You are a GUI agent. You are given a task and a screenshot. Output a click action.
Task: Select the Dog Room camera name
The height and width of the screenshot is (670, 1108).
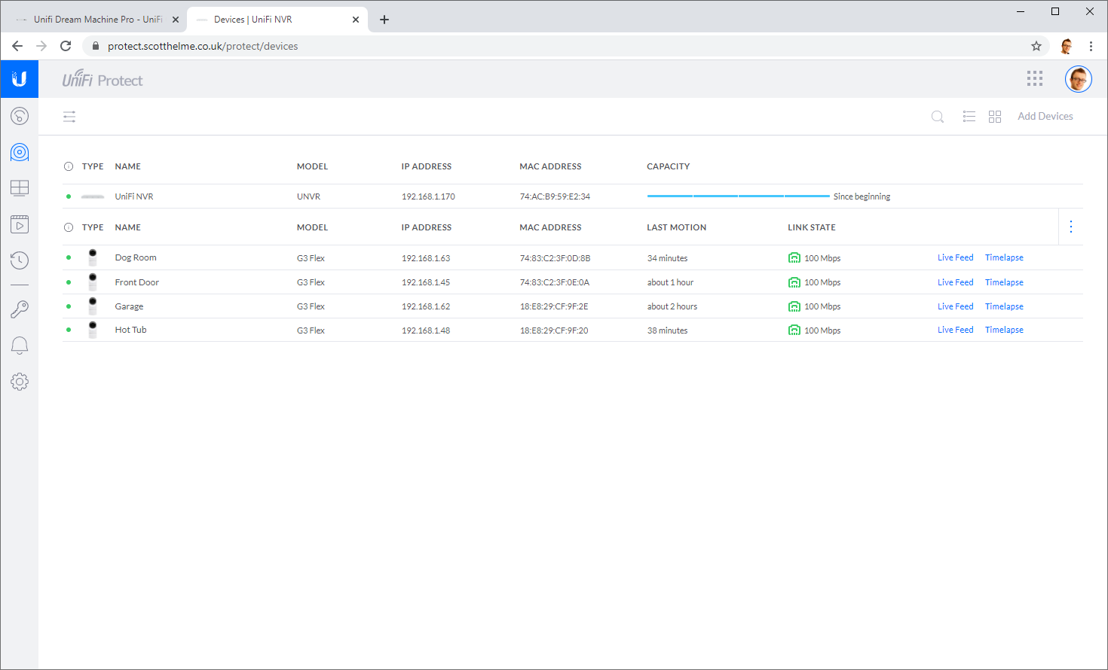click(x=136, y=257)
